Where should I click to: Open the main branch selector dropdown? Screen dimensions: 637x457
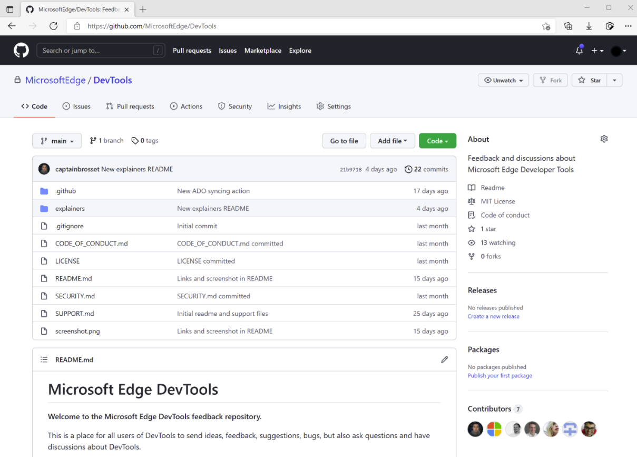[56, 141]
